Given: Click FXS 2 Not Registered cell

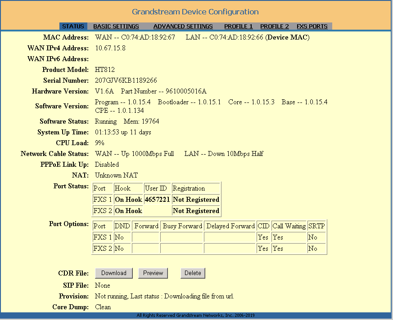Looking at the screenshot, I should [196, 211].
